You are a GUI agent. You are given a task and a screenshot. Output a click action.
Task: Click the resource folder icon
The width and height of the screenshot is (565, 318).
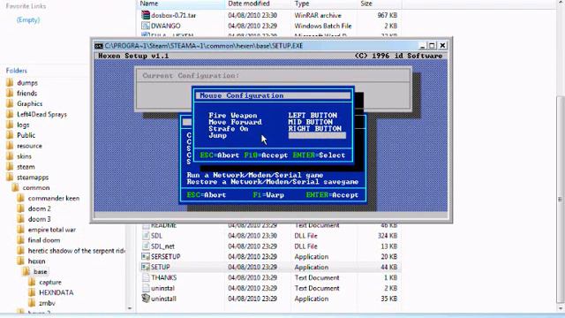pos(10,146)
